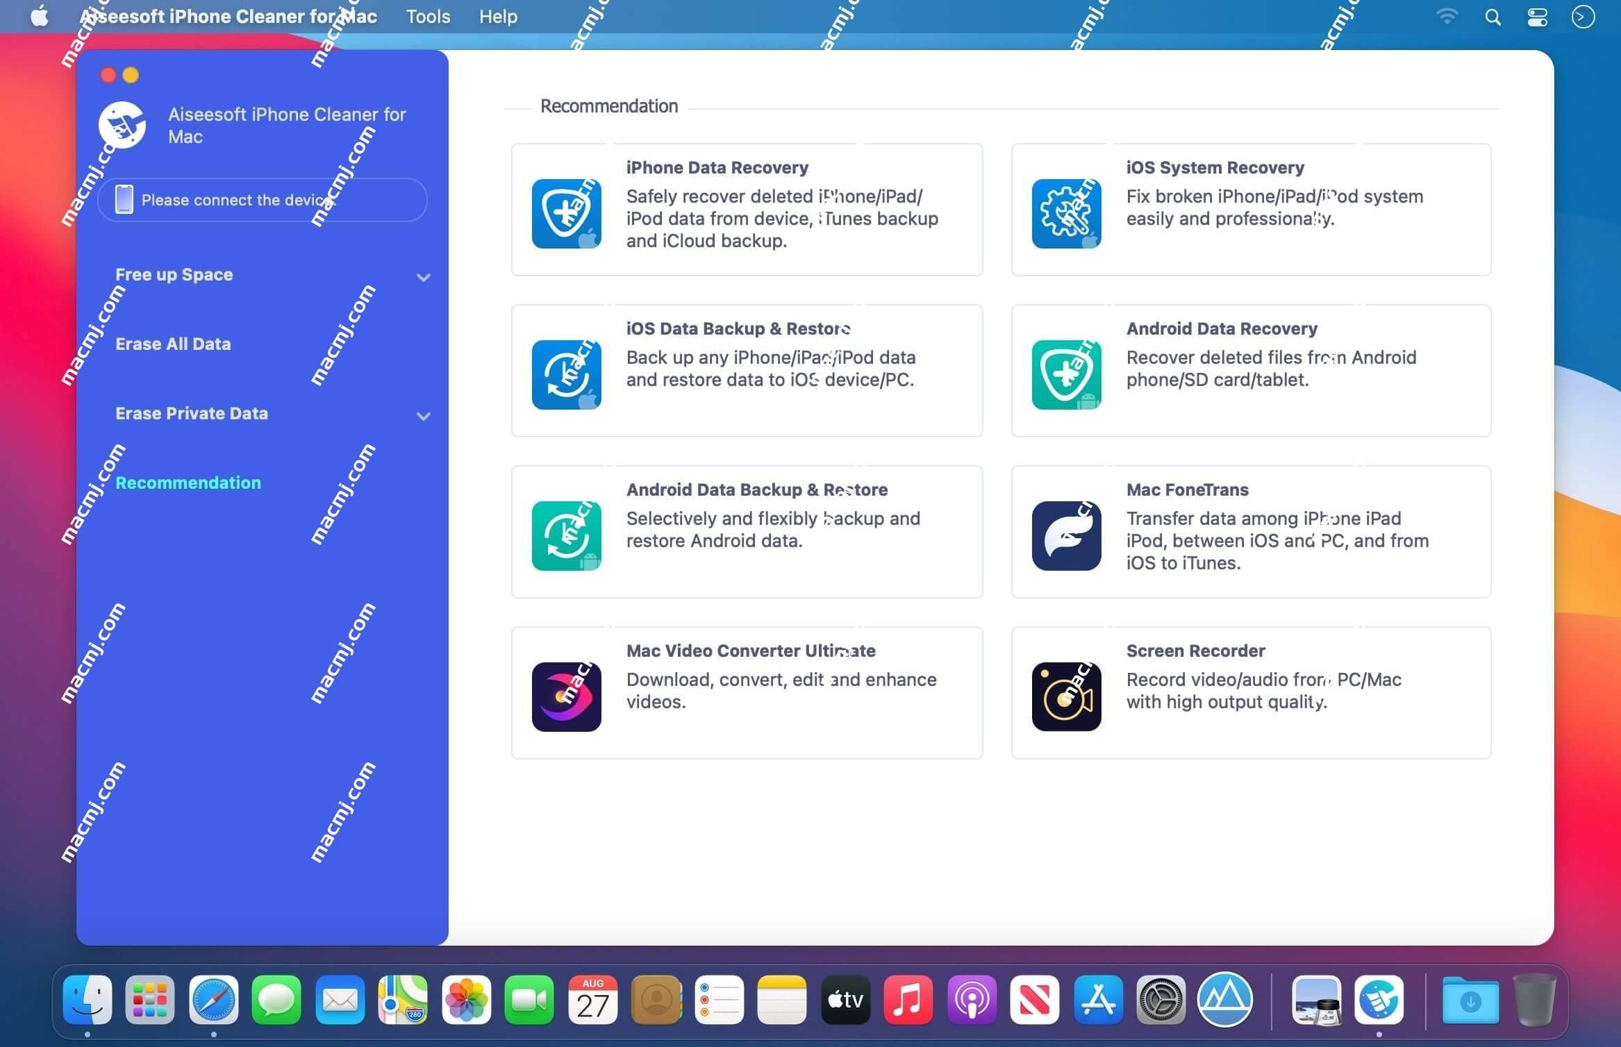
Task: Click Android Data Backup & Restore title
Action: [757, 489]
